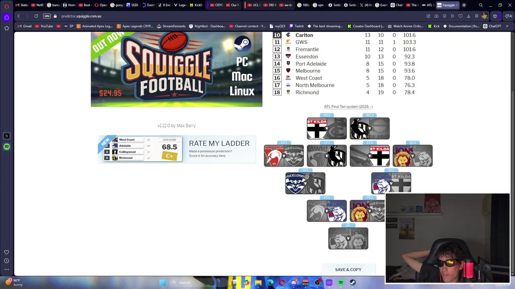
Task: Pick Western Bulldogs in the SF2 matchup
Action: [x=381, y=183]
